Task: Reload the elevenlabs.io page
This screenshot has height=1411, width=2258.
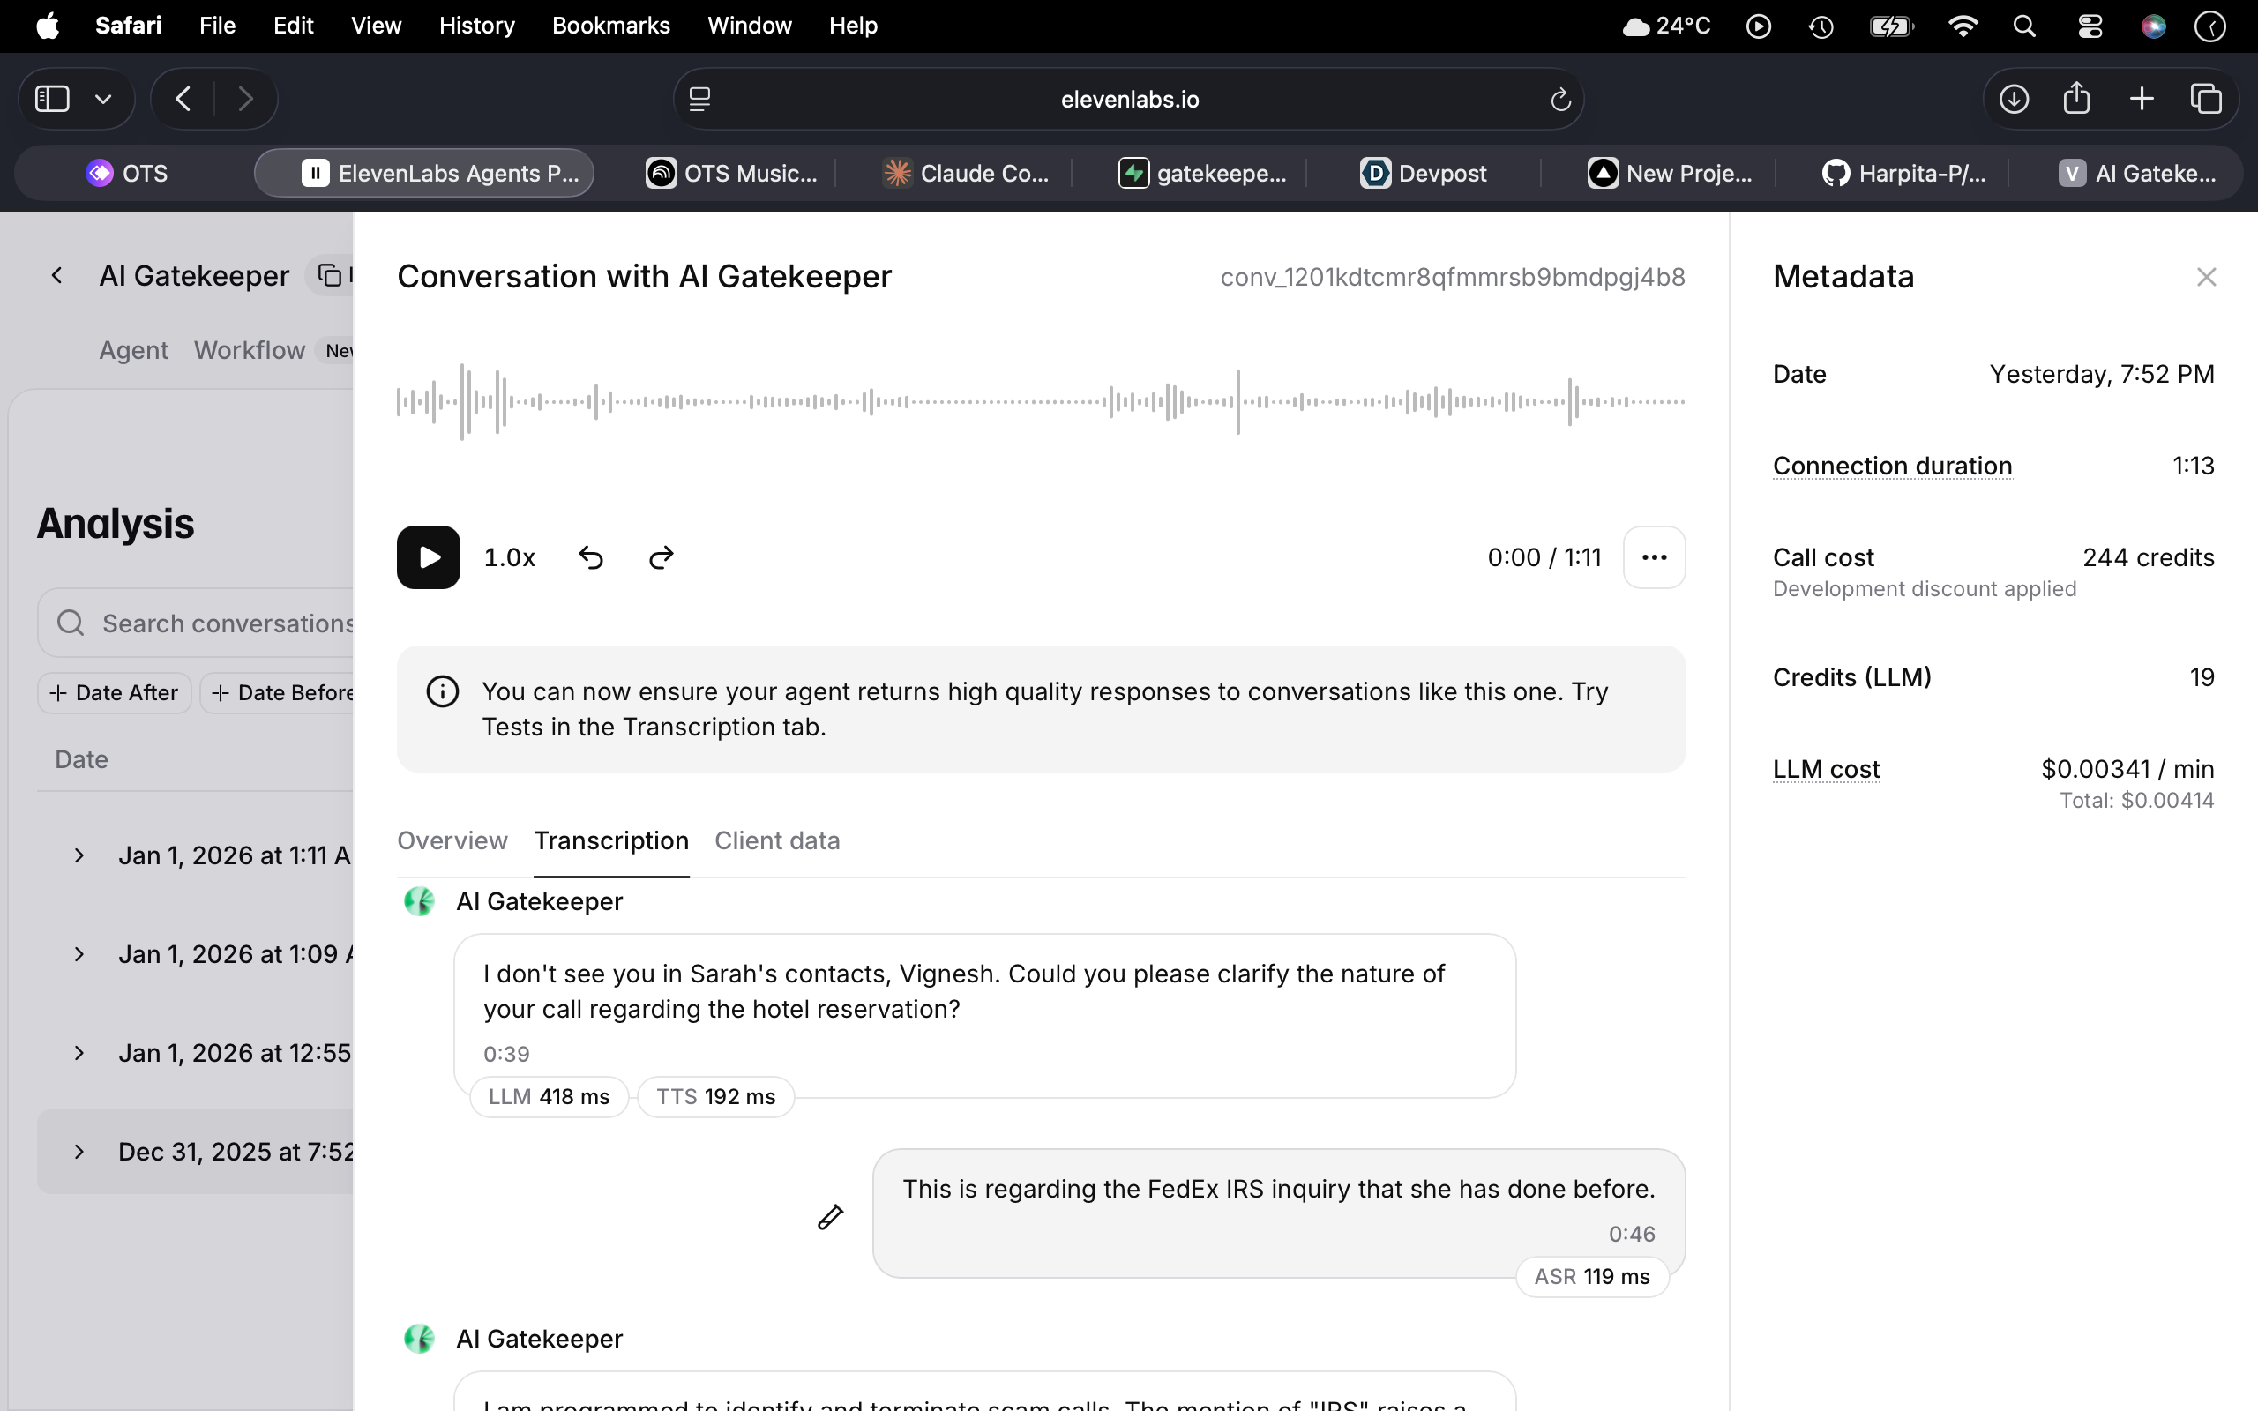Action: point(1560,99)
